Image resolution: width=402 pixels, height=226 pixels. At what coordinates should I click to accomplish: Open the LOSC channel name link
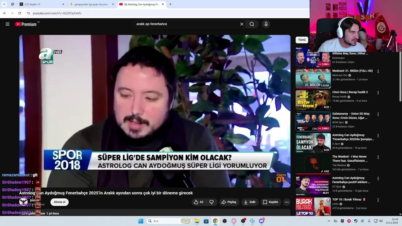(335, 204)
